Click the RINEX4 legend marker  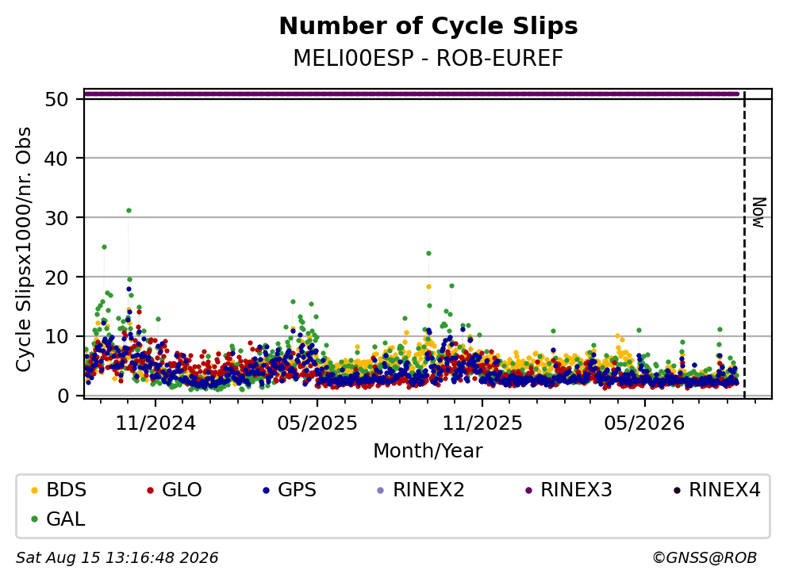click(677, 490)
